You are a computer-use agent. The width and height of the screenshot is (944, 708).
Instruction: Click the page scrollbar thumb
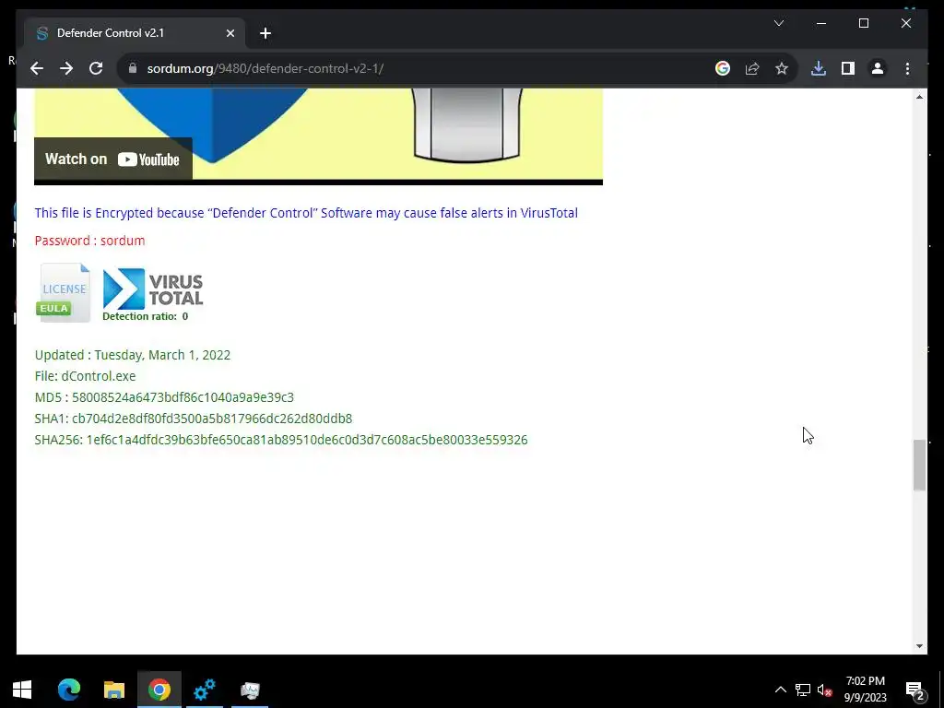pos(919,465)
